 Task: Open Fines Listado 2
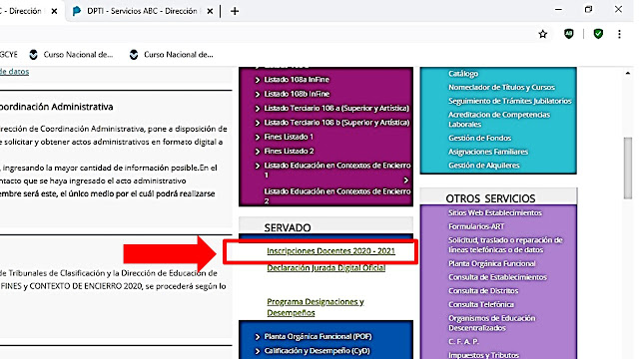289,151
